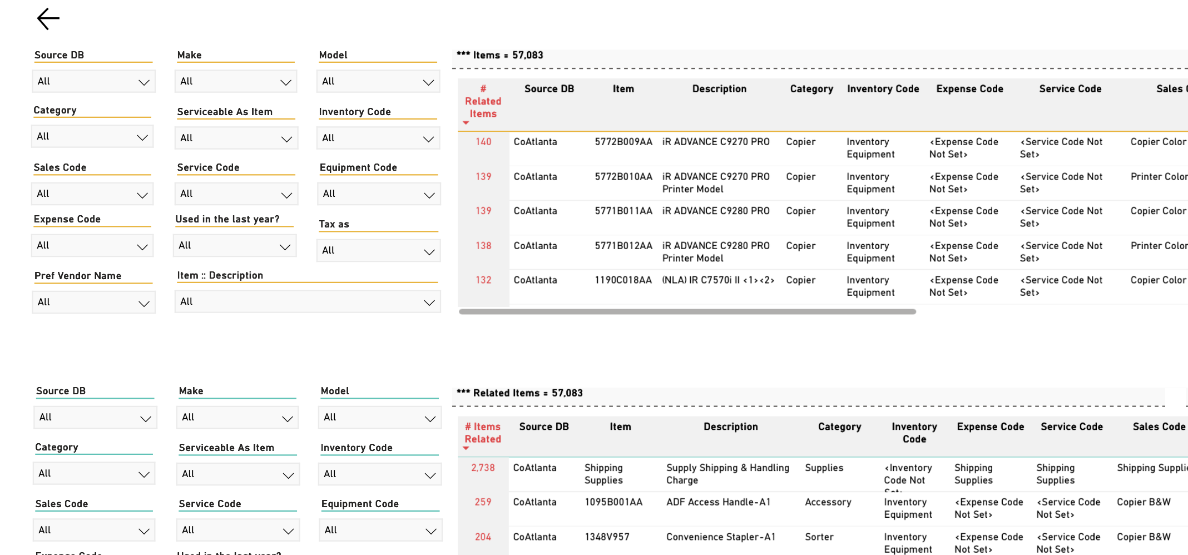Click sort arrow under # Related Items

point(466,123)
